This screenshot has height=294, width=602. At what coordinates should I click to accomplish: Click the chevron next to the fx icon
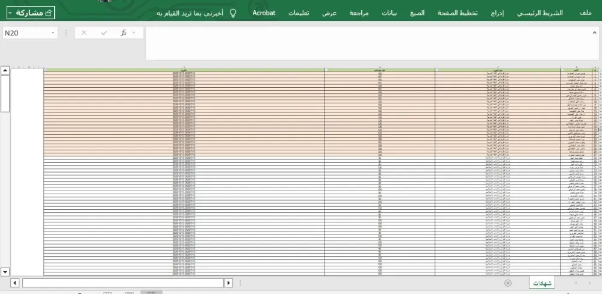coord(134,33)
